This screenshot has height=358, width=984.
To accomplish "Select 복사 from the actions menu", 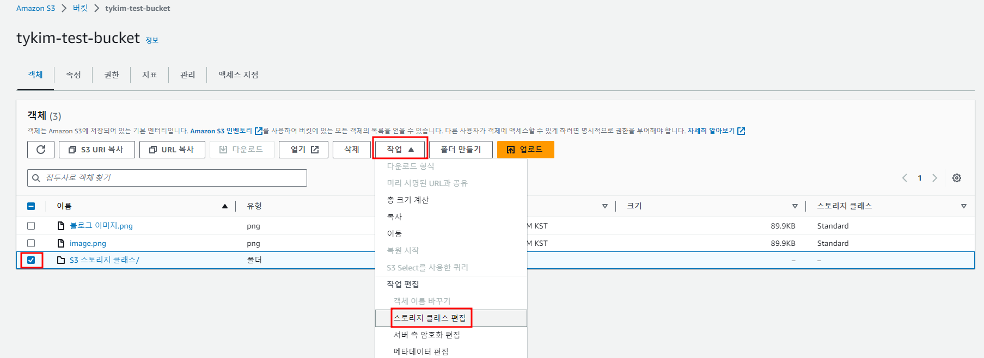I will [451, 217].
